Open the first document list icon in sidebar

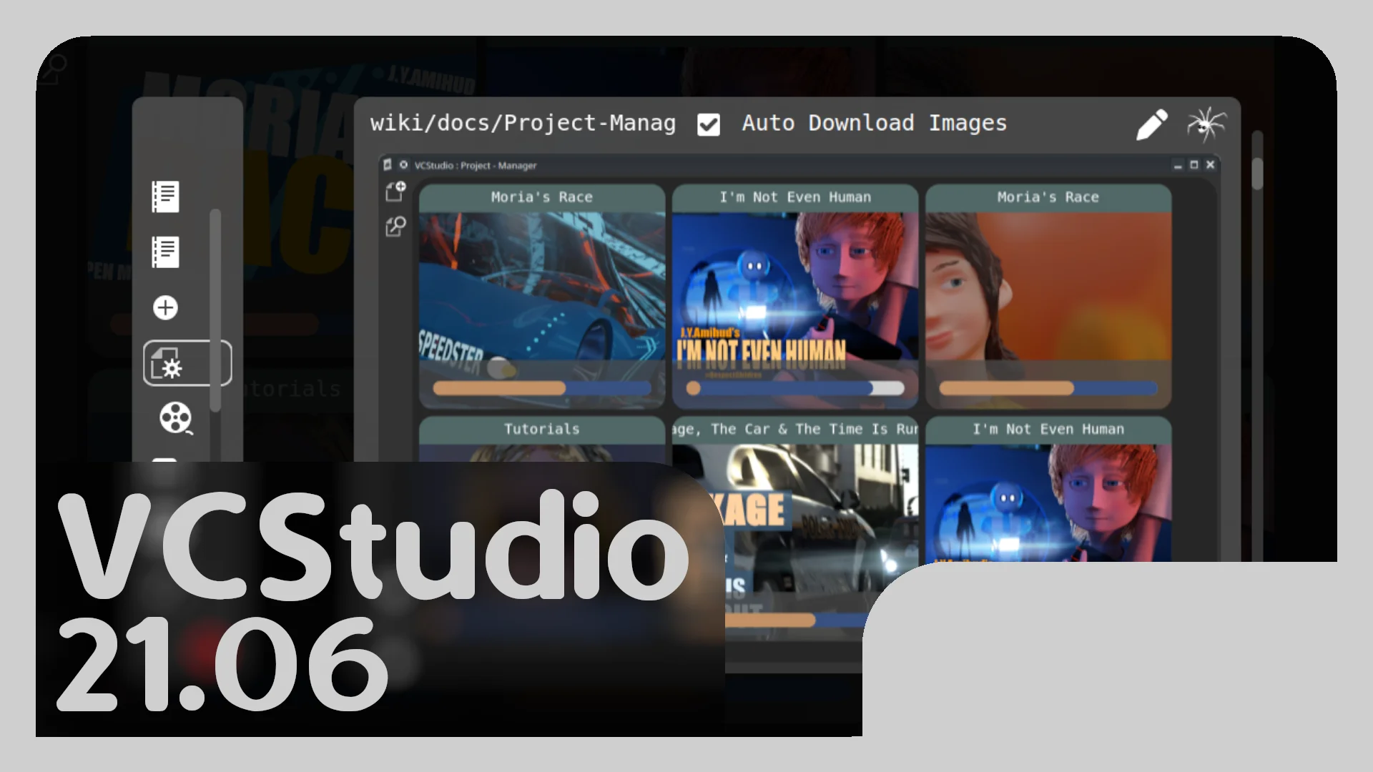(x=165, y=197)
